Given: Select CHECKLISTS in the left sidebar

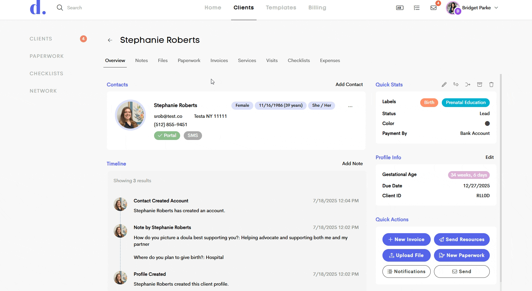Looking at the screenshot, I should pos(46,73).
